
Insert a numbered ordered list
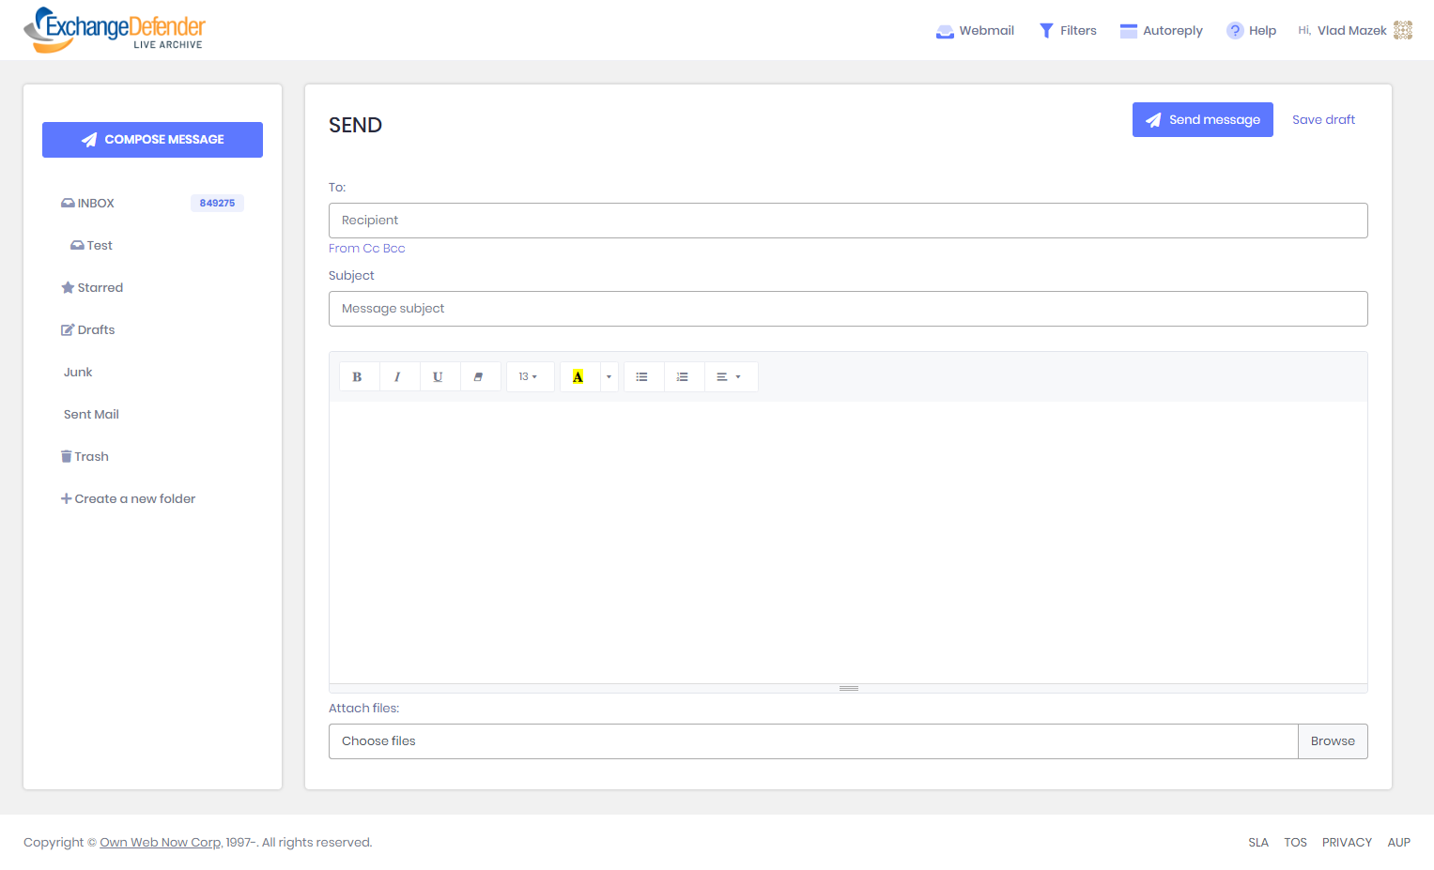tap(683, 376)
